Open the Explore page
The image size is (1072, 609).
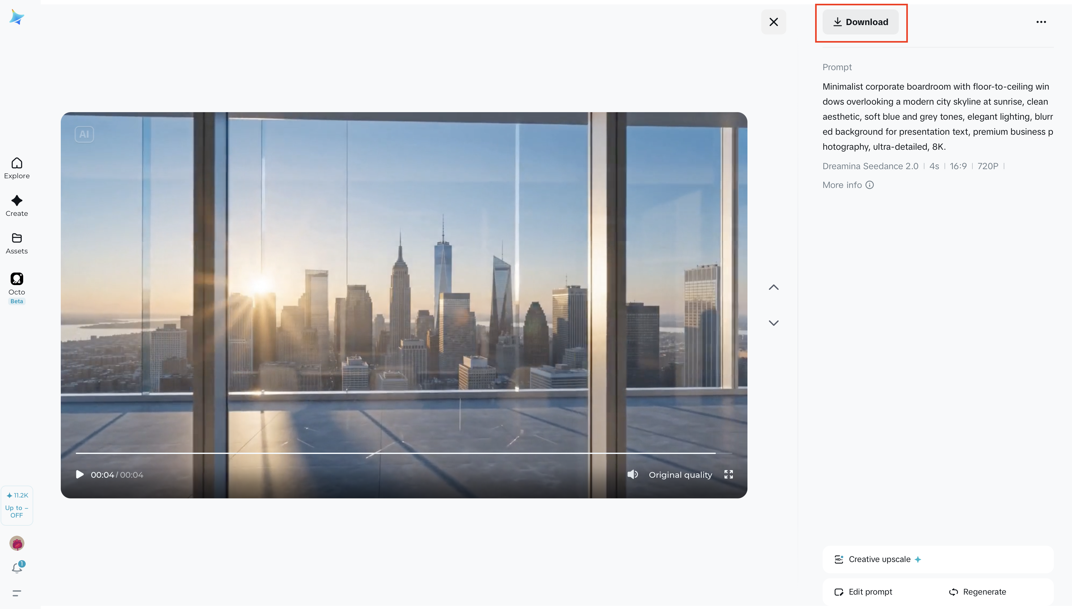point(17,168)
